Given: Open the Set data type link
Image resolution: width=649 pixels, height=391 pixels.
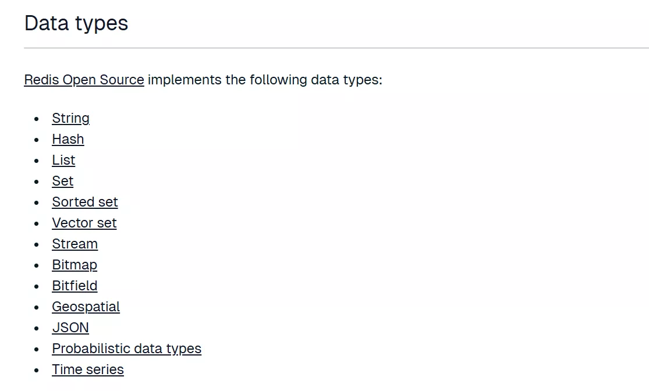Looking at the screenshot, I should [62, 181].
